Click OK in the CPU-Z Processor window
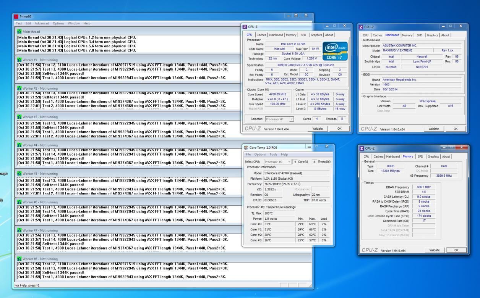 tap(339, 129)
